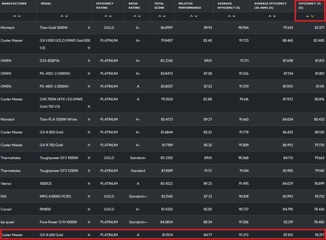Open the RM850 model entry
Image resolution: width=326 pixels, height=240 pixels.
[x=45, y=209]
